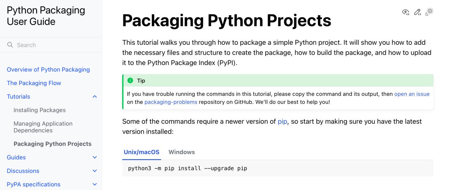452x190 pixels.
Task: Open the 'open an issue' link
Action: tap(412, 94)
